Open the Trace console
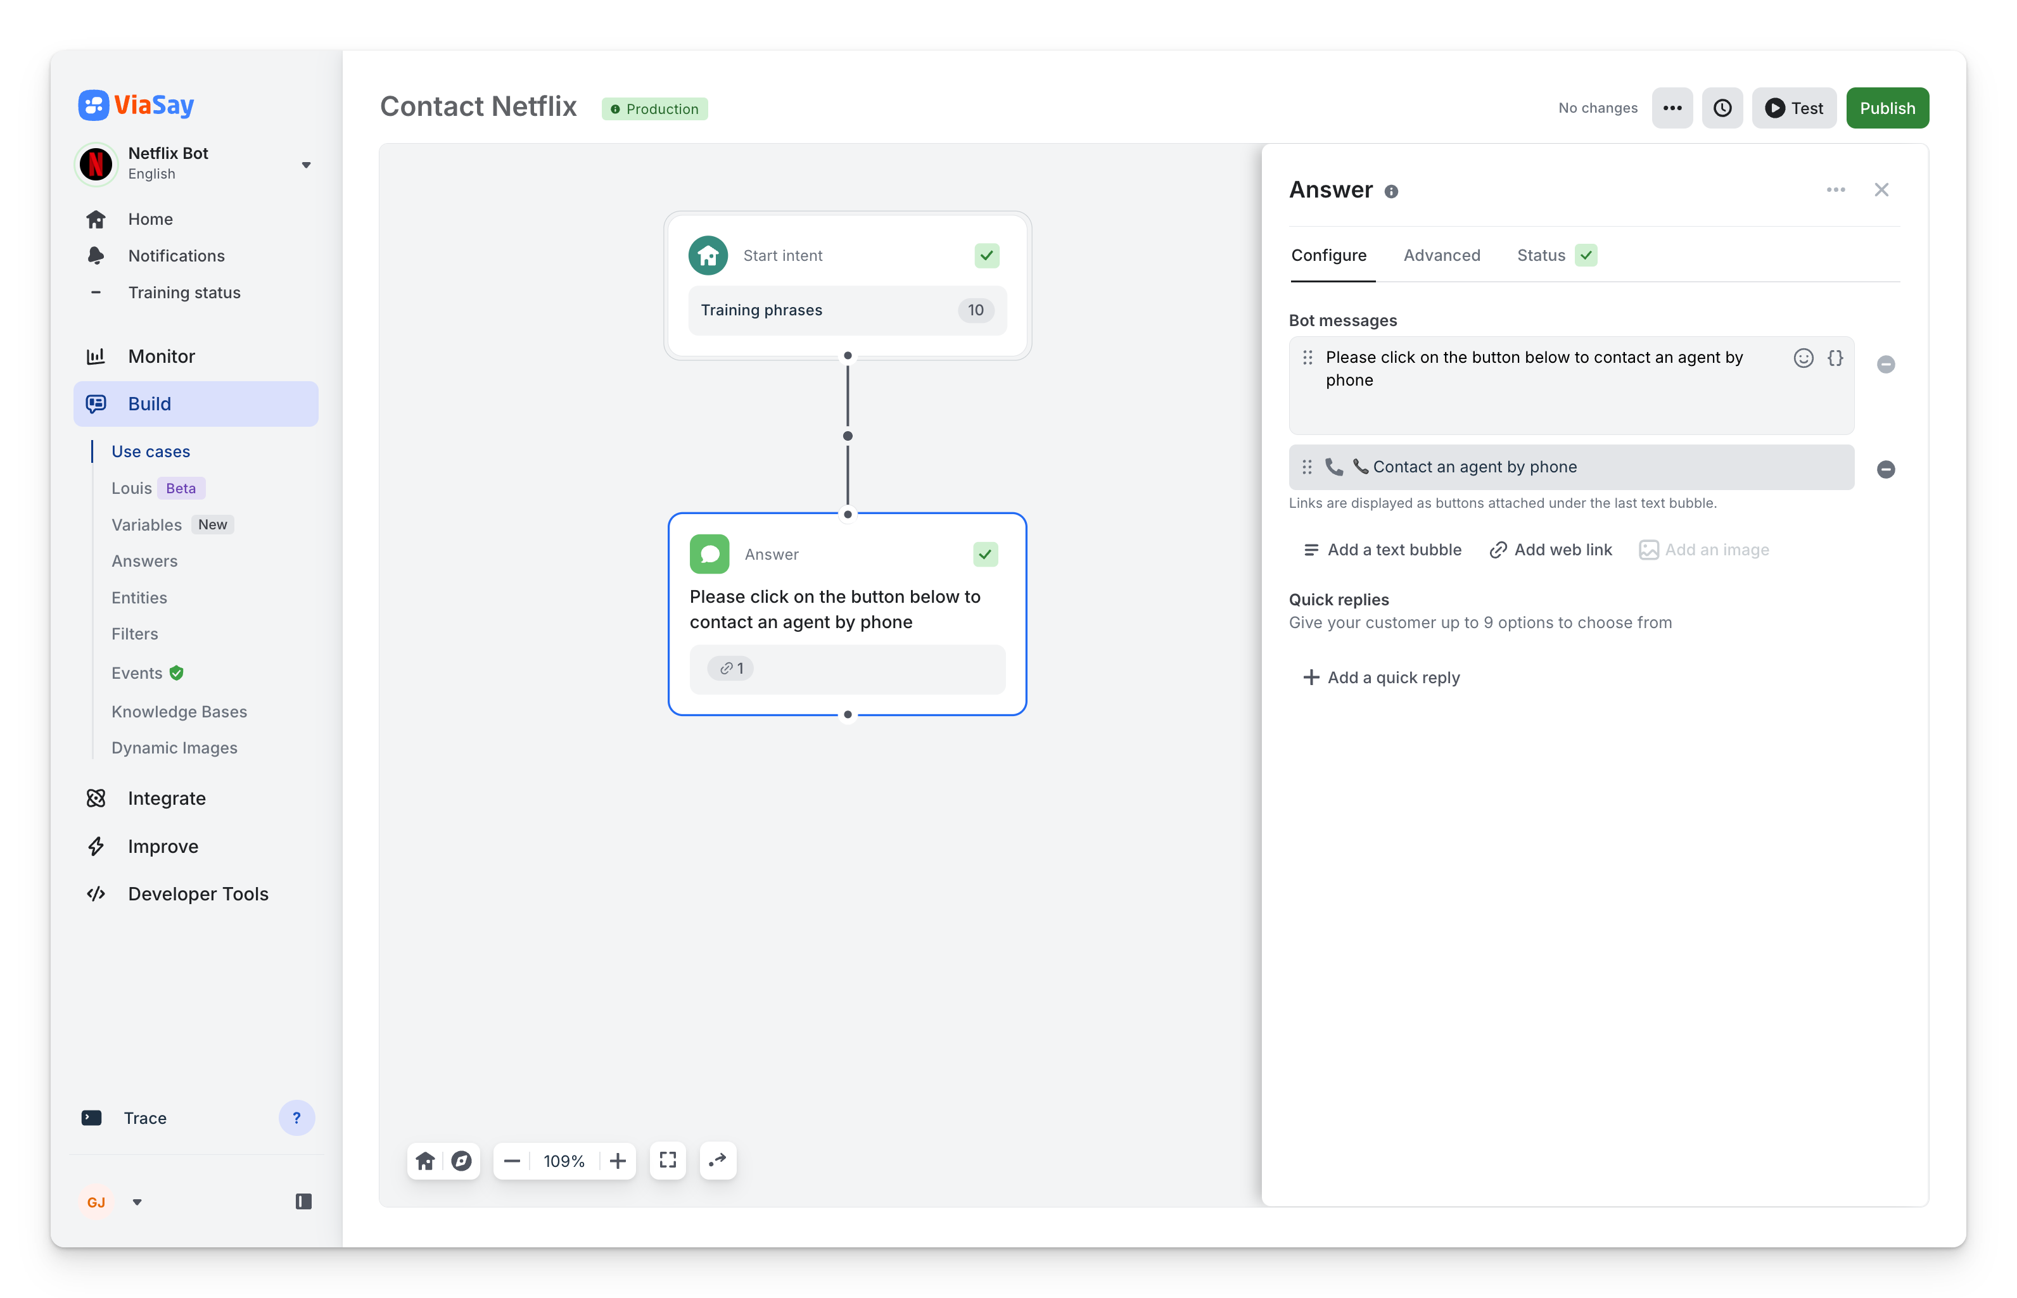 pos(145,1118)
